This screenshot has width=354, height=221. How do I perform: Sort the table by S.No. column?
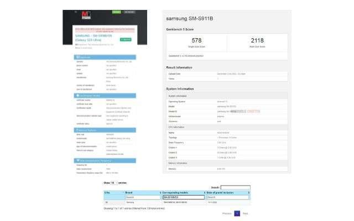114,193
